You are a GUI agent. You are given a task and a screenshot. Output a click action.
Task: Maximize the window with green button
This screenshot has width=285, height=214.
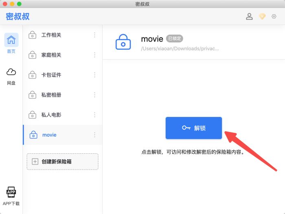coord(19,4)
